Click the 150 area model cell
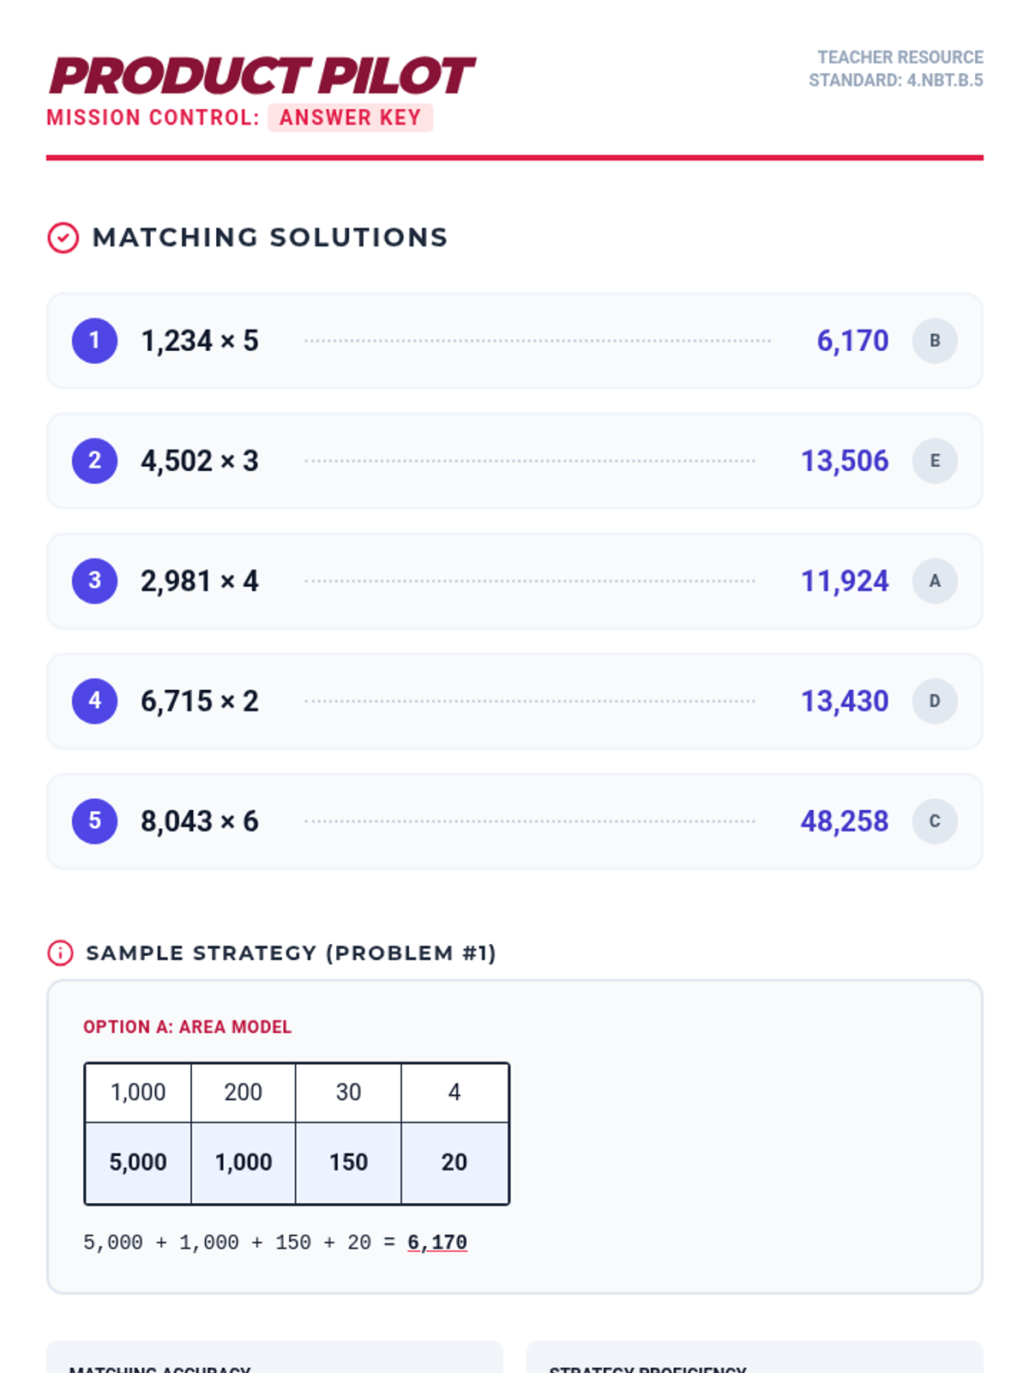 click(348, 1162)
